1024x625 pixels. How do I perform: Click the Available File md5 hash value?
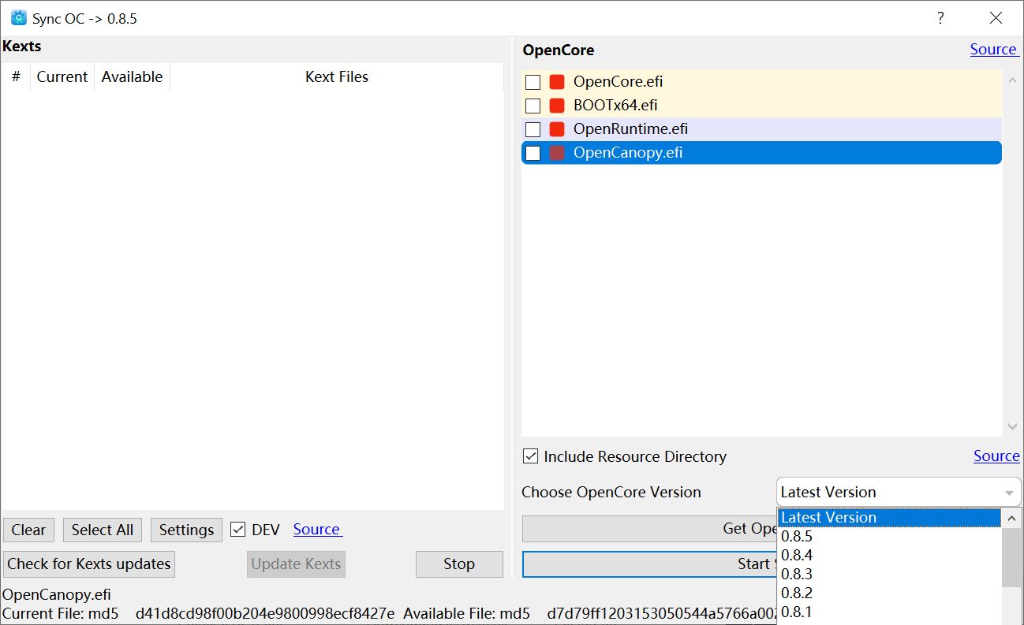(660, 613)
